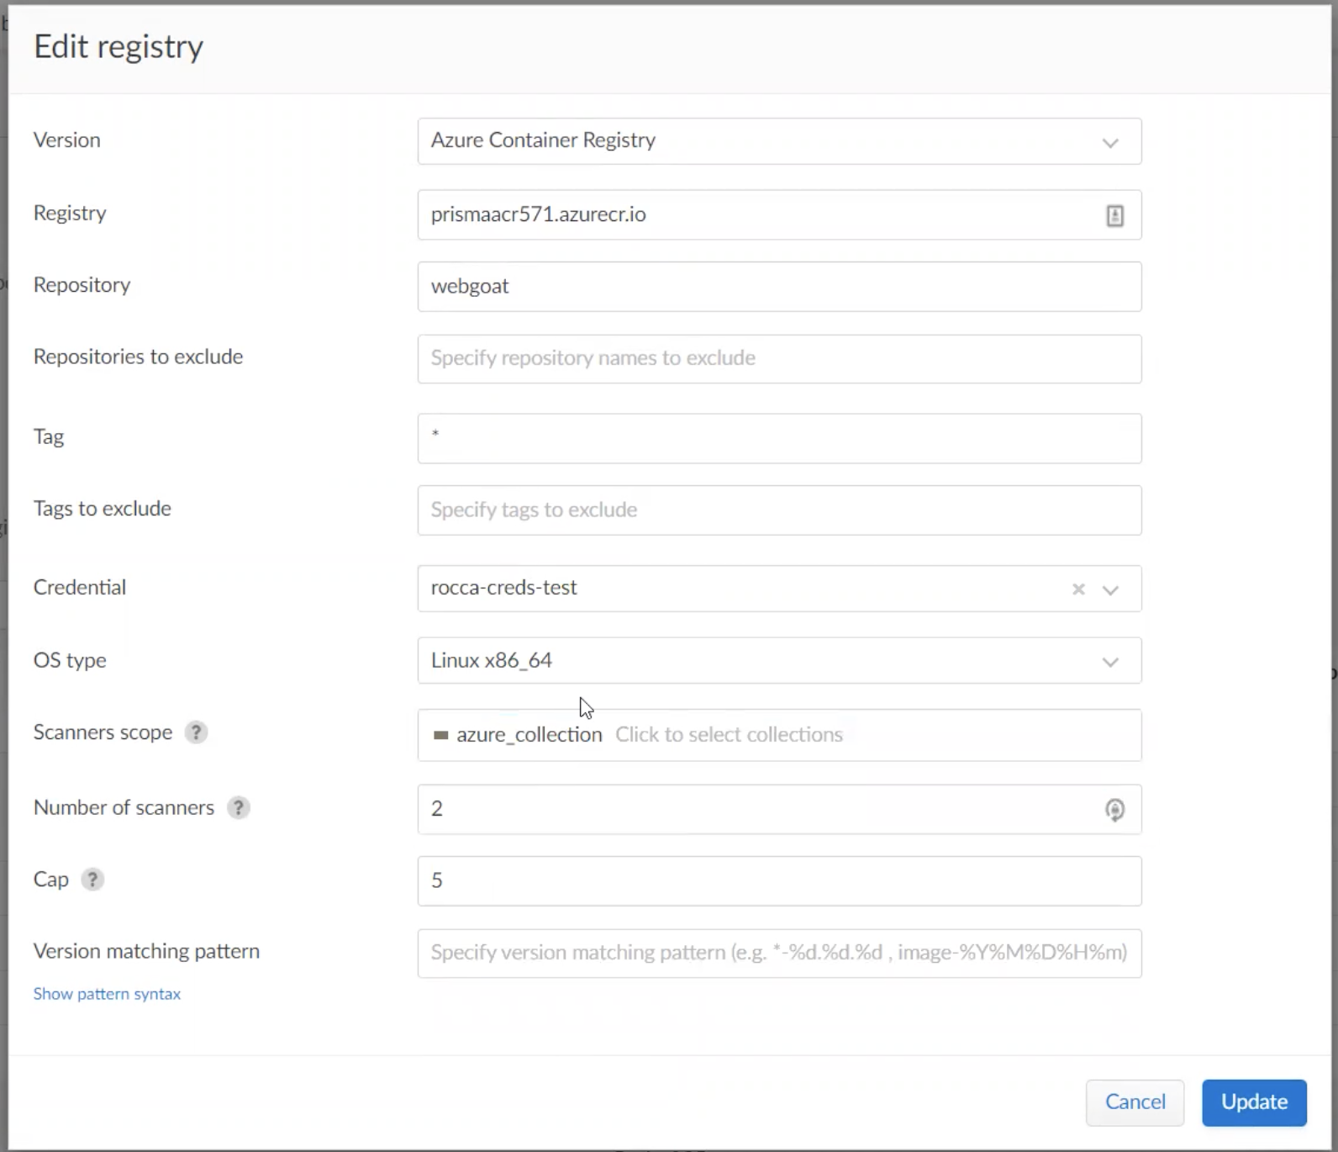
Task: Click the contact card icon in Registry field
Action: [x=1114, y=216]
